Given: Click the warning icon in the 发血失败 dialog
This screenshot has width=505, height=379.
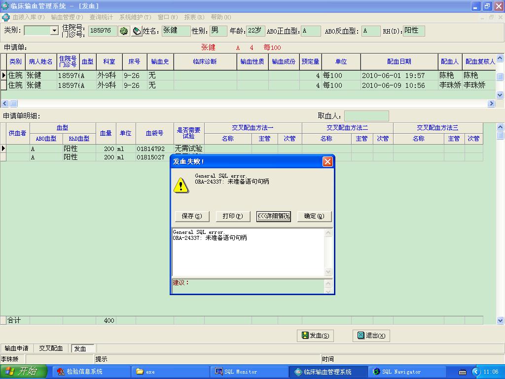Looking at the screenshot, I should (x=181, y=185).
